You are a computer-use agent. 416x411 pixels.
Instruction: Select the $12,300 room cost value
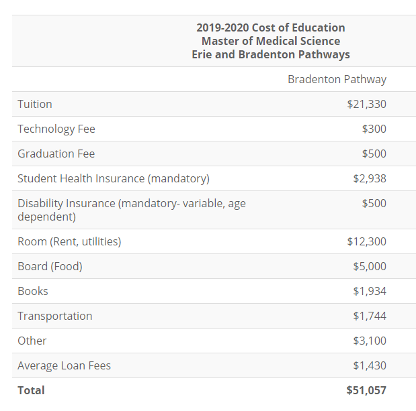(x=366, y=241)
